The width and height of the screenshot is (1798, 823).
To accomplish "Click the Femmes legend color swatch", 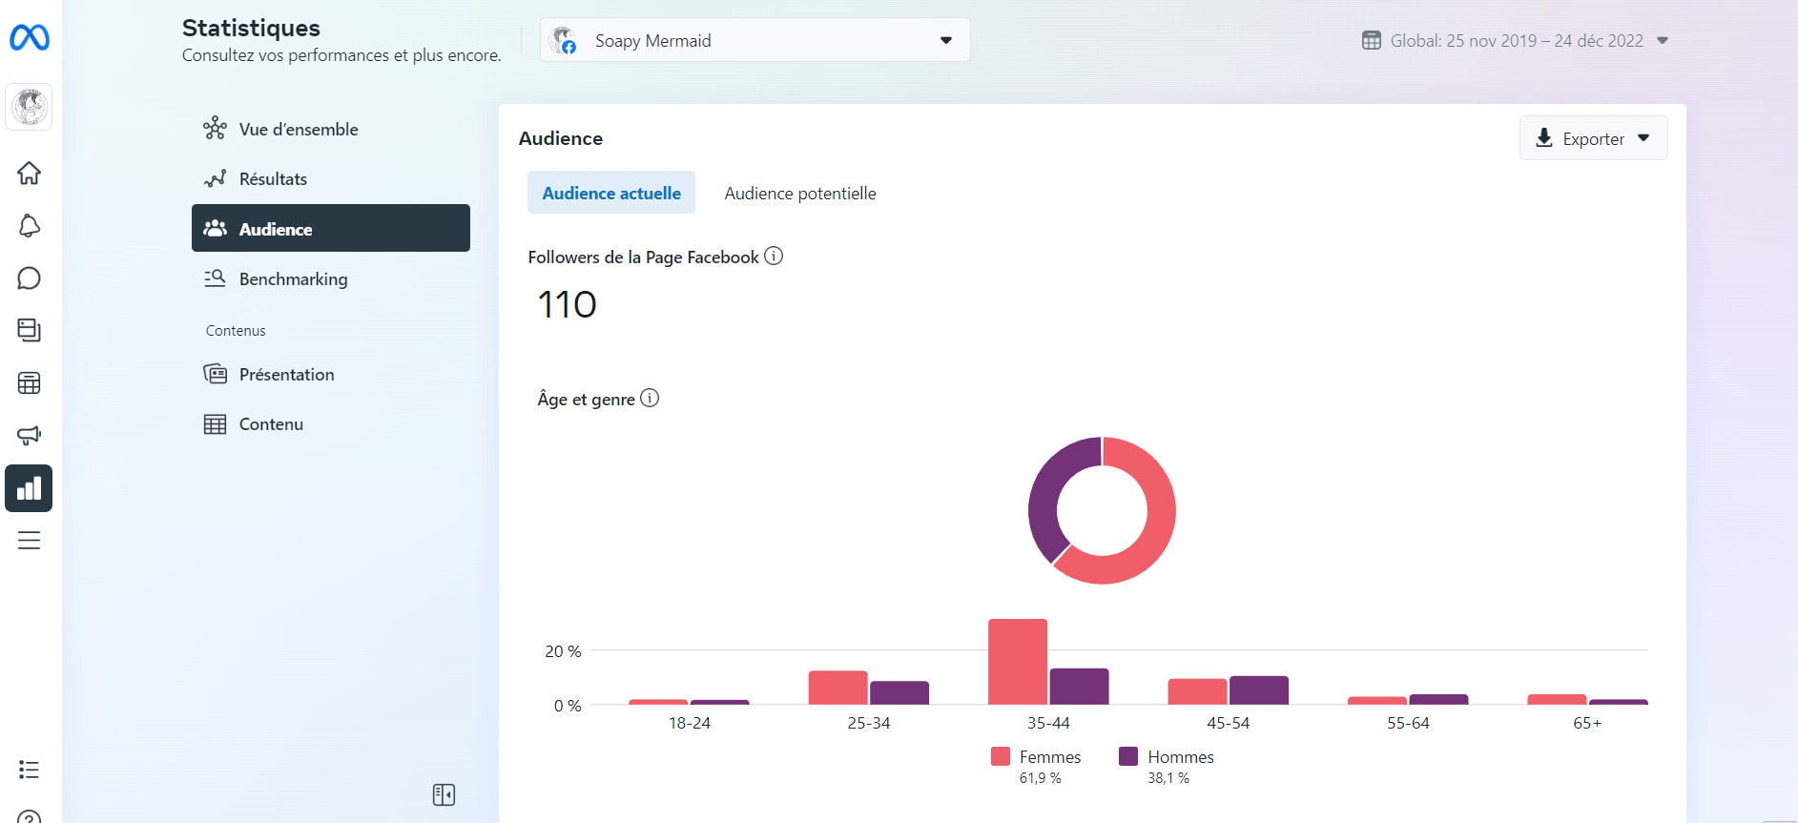I will 1001,756.
